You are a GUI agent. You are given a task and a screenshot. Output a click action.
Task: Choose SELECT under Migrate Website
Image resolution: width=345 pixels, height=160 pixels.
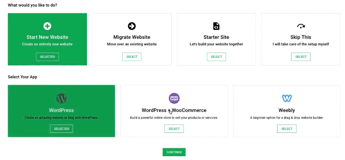[x=132, y=57]
